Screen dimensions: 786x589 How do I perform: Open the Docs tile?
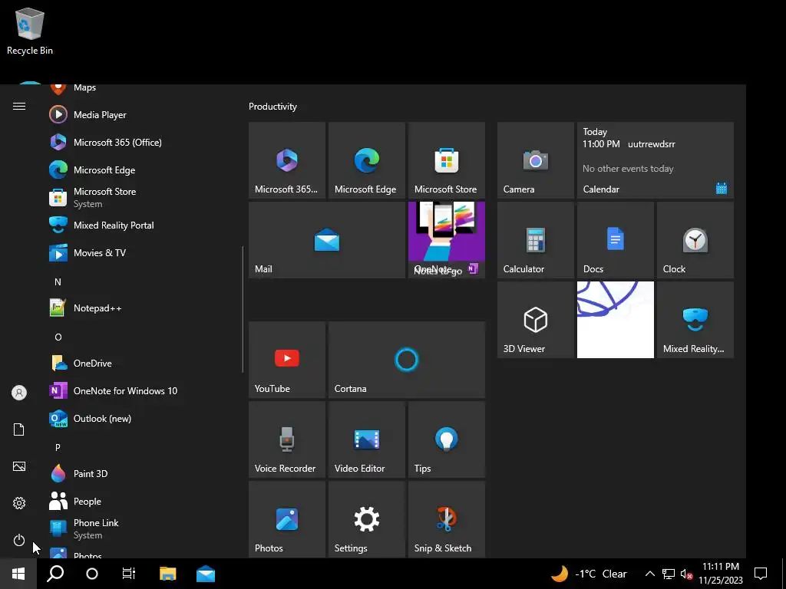coord(615,240)
